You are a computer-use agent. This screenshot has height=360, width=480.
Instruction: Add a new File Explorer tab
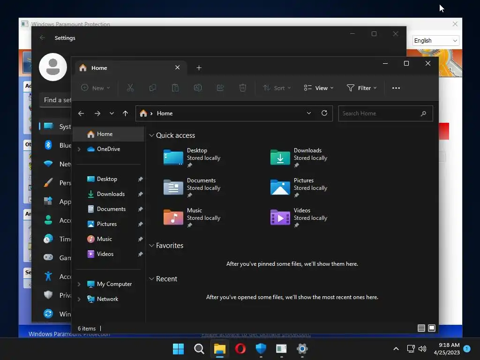click(x=199, y=67)
